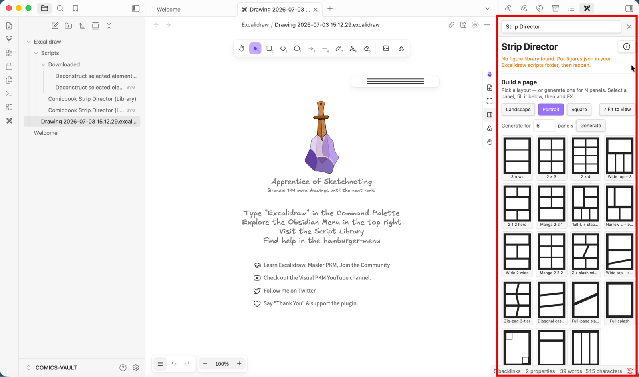Screen dimensions: 639x377
Task: Select the Landscape orientation option
Action: (518, 110)
